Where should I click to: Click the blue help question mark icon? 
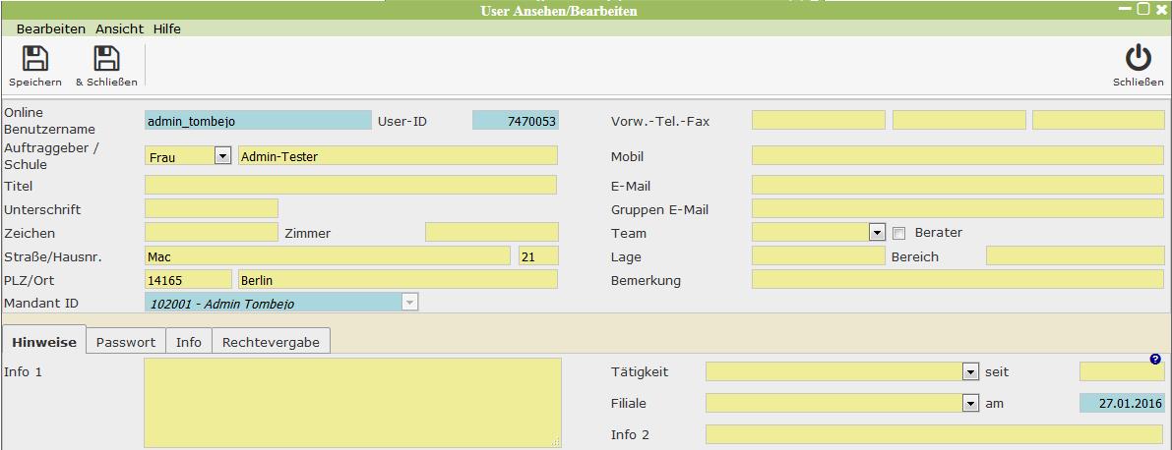[x=1155, y=360]
